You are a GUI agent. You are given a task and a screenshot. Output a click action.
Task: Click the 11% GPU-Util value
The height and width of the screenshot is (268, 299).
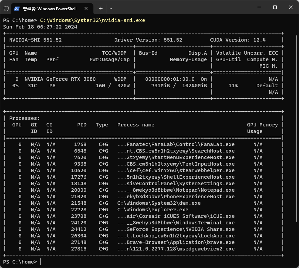233,86
